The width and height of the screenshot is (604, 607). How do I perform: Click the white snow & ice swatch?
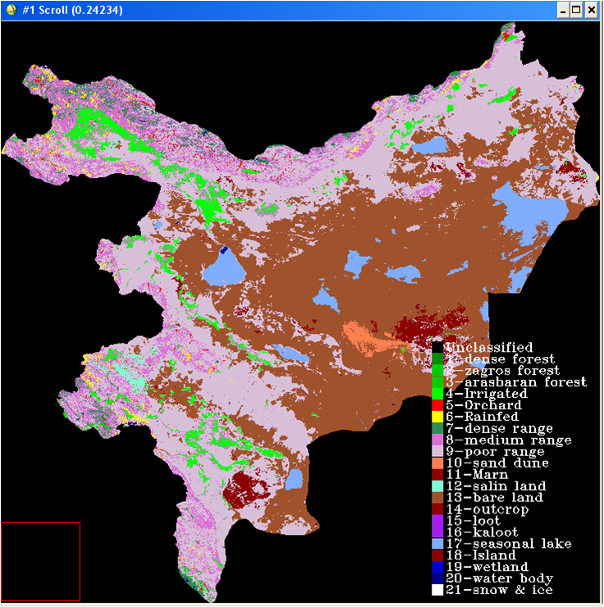tap(437, 590)
